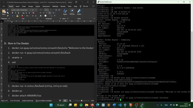Toggle Underline formatting
The height and width of the screenshot is (108, 193).
click(x=18, y=13)
